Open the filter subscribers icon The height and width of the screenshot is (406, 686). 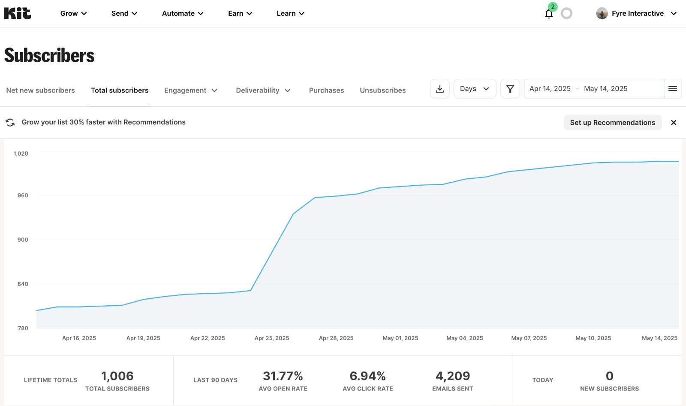[510, 88]
